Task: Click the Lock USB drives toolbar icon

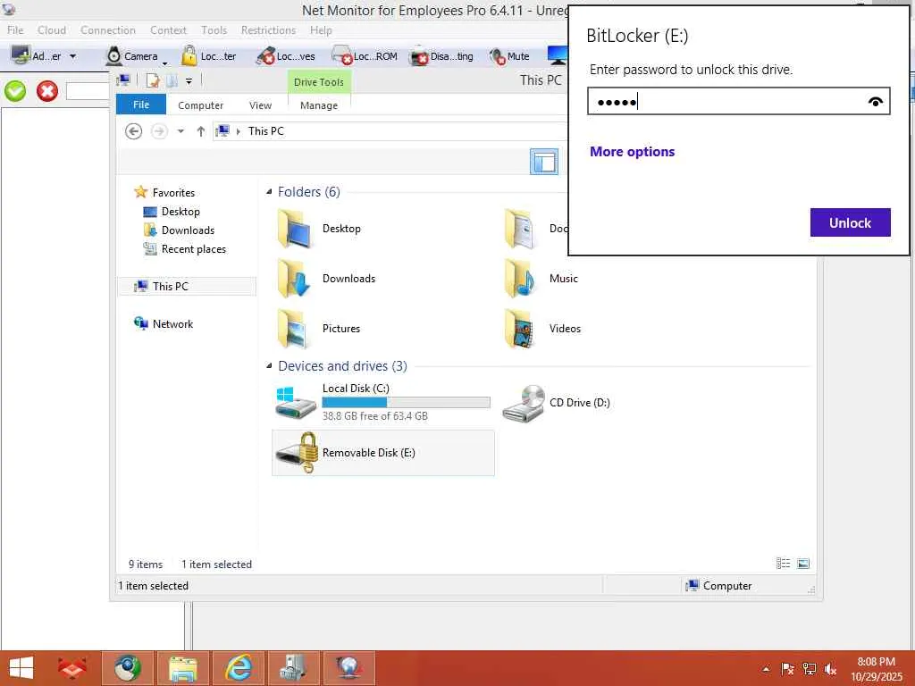Action: pyautogui.click(x=265, y=56)
